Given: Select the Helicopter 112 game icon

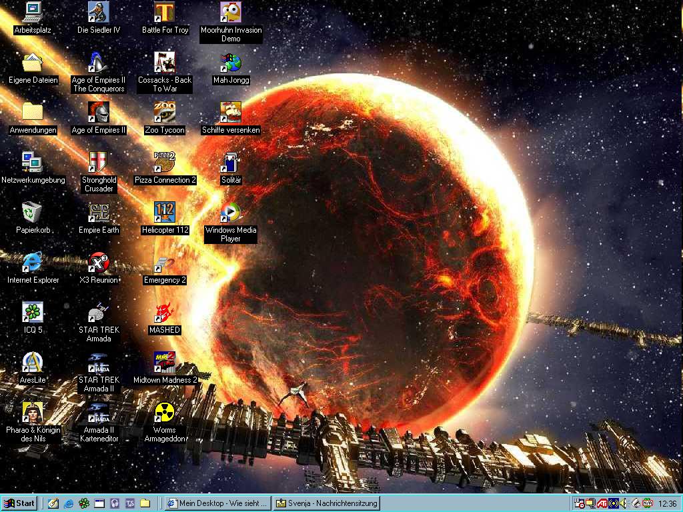Looking at the screenshot, I should coord(164,213).
